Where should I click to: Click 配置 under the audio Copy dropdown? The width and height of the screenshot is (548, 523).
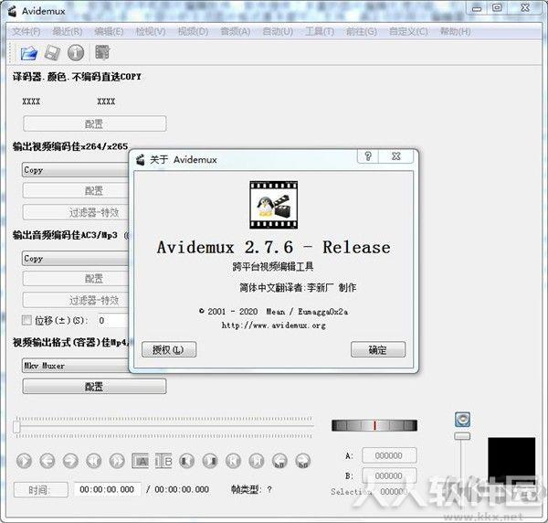(76, 279)
